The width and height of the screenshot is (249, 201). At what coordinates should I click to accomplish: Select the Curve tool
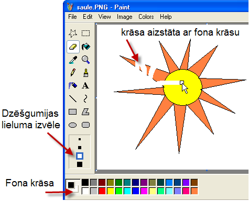(85, 98)
